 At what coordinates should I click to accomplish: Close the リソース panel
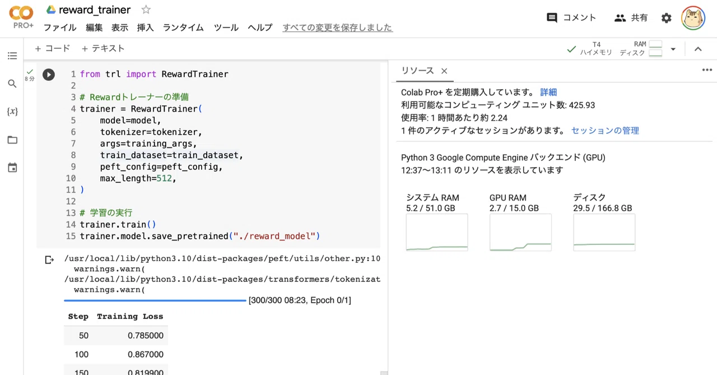pyautogui.click(x=444, y=71)
